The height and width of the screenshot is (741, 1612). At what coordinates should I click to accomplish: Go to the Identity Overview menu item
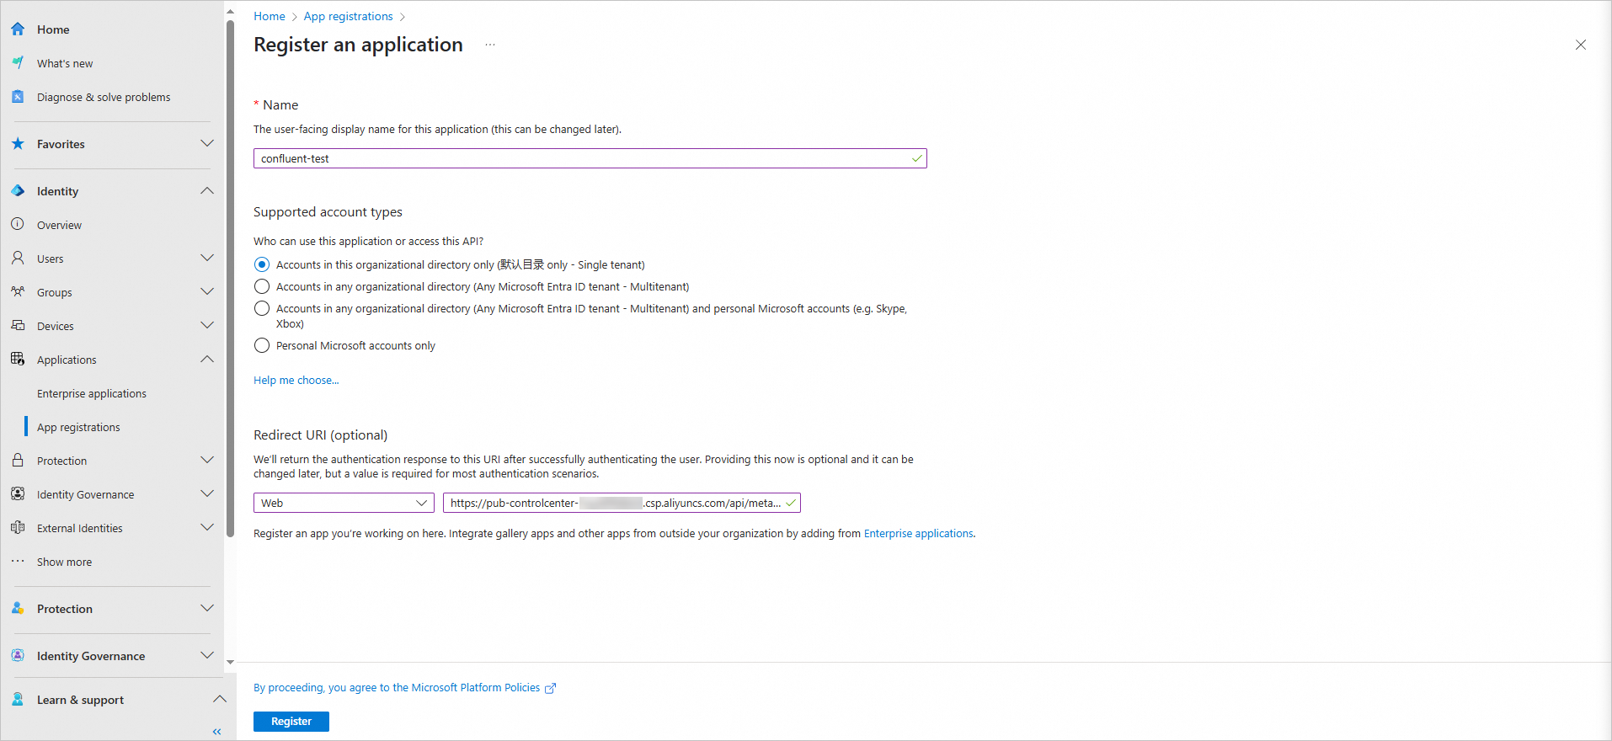coord(59,225)
